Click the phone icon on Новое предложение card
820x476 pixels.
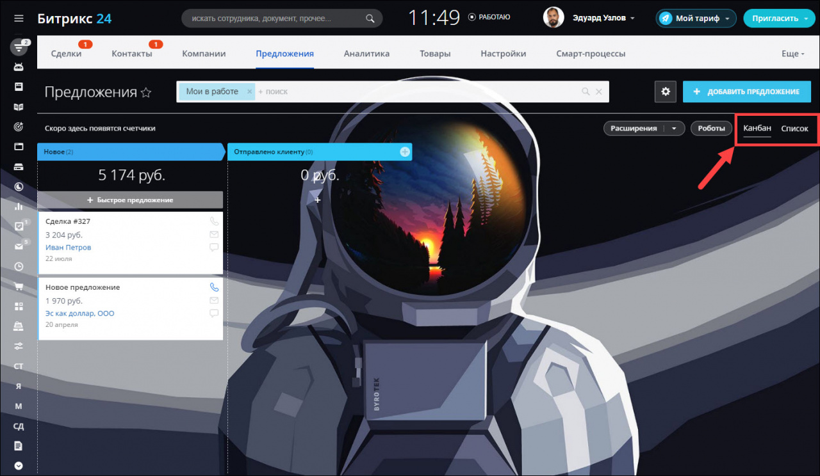point(214,287)
